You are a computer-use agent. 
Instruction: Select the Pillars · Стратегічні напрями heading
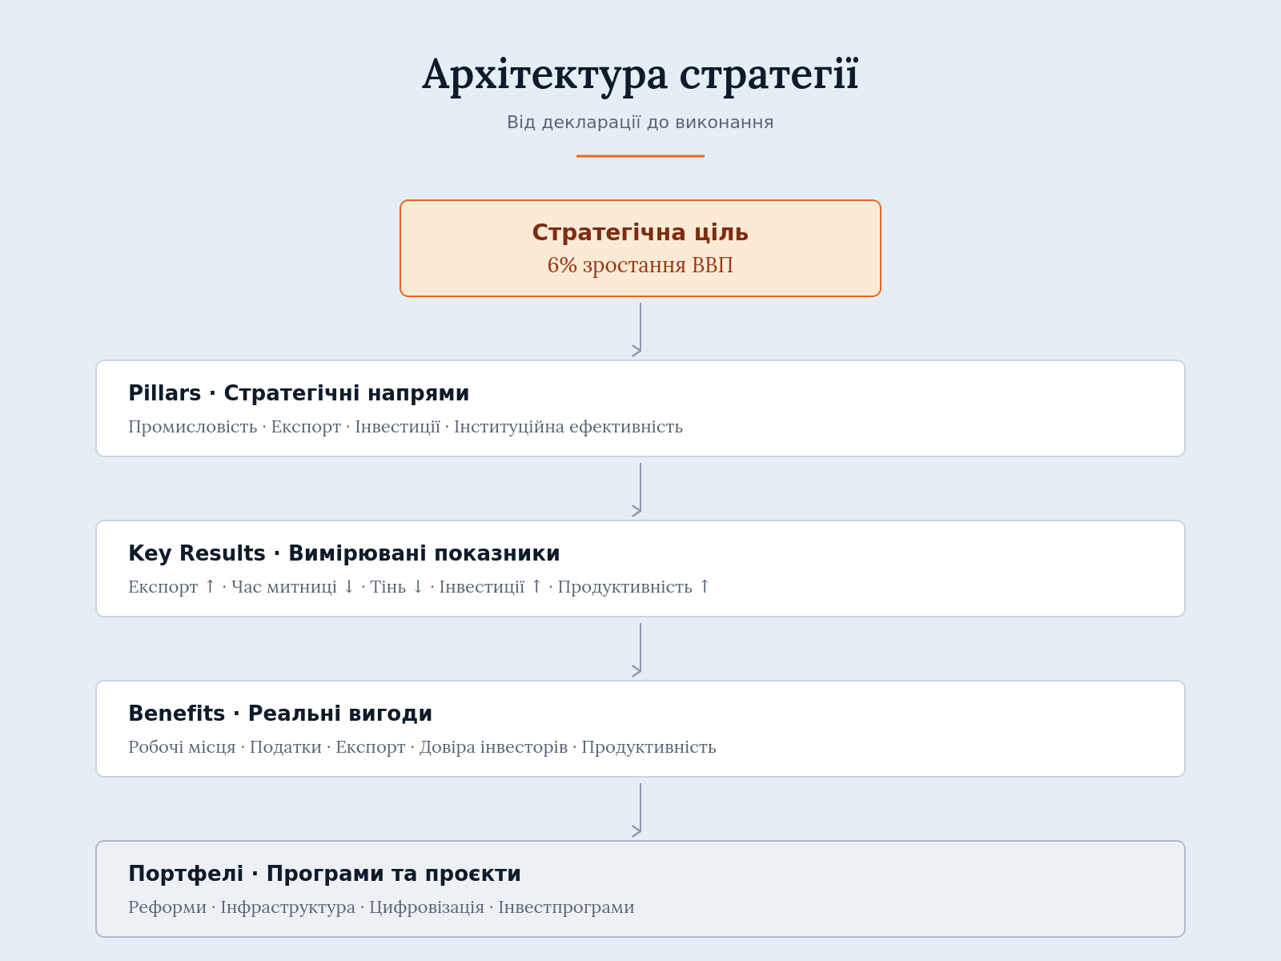[x=299, y=393]
